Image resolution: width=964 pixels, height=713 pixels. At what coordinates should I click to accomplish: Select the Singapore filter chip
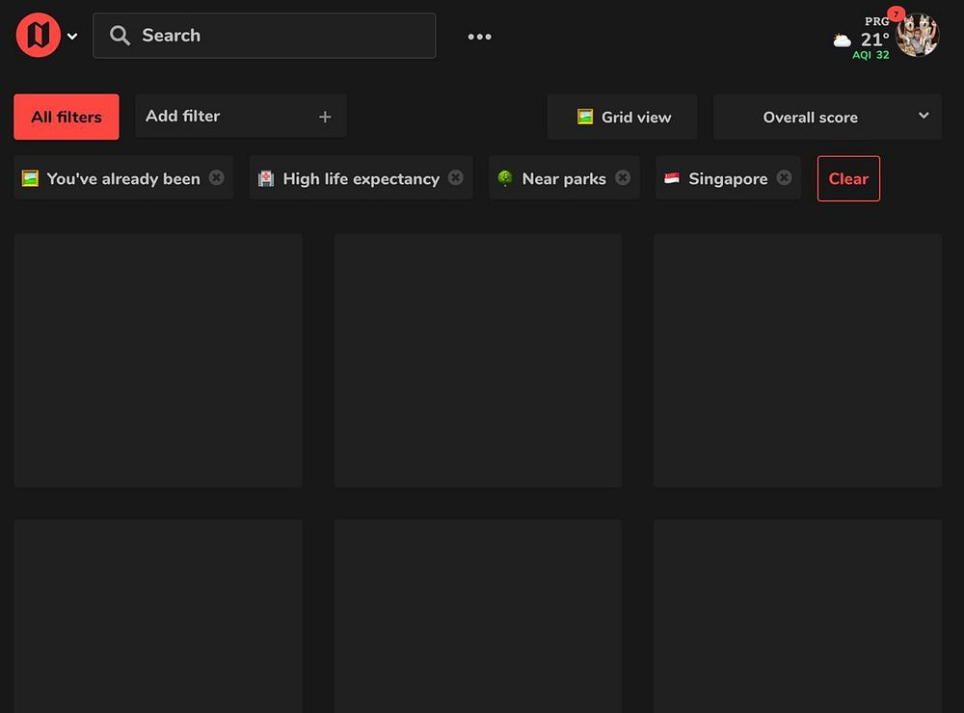(729, 178)
